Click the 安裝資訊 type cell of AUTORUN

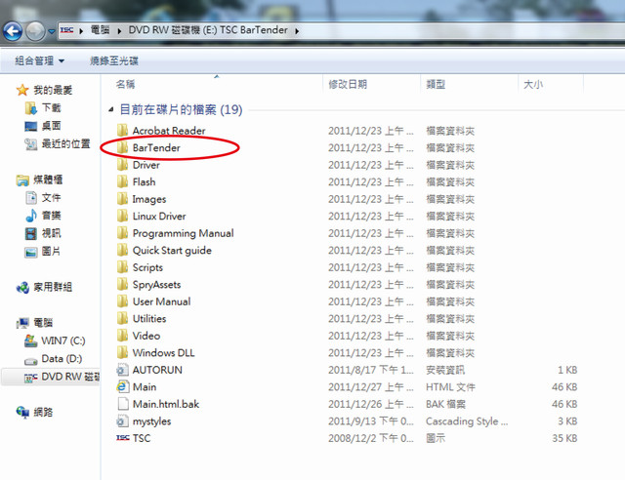tap(445, 370)
